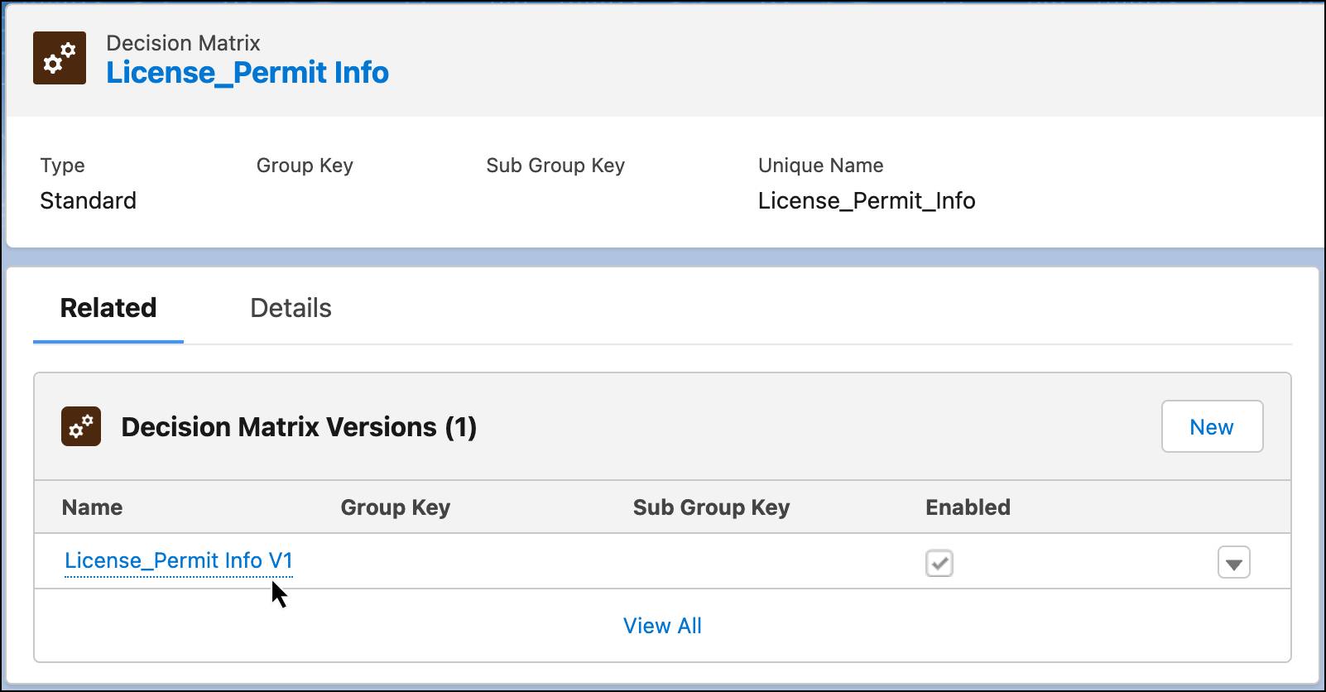The width and height of the screenshot is (1326, 692).
Task: Select the Related tab
Action: click(x=107, y=308)
